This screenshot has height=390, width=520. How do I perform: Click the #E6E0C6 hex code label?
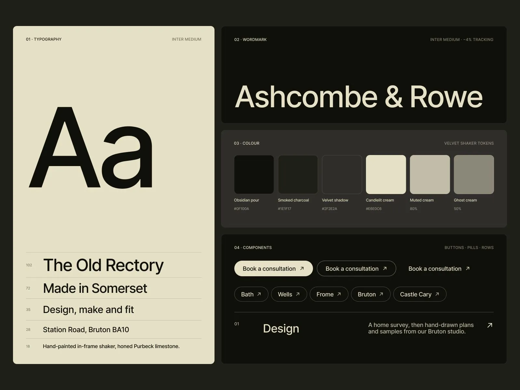(x=374, y=209)
